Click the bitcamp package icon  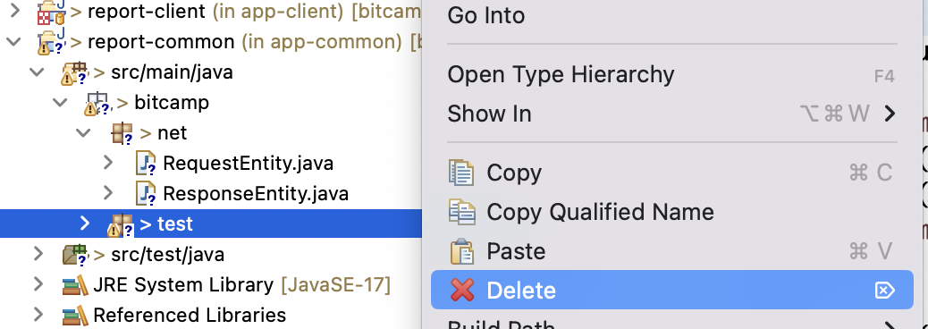coord(98,103)
